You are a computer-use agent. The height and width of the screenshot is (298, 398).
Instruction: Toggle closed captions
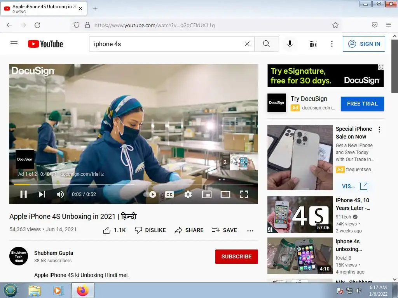coord(169,194)
